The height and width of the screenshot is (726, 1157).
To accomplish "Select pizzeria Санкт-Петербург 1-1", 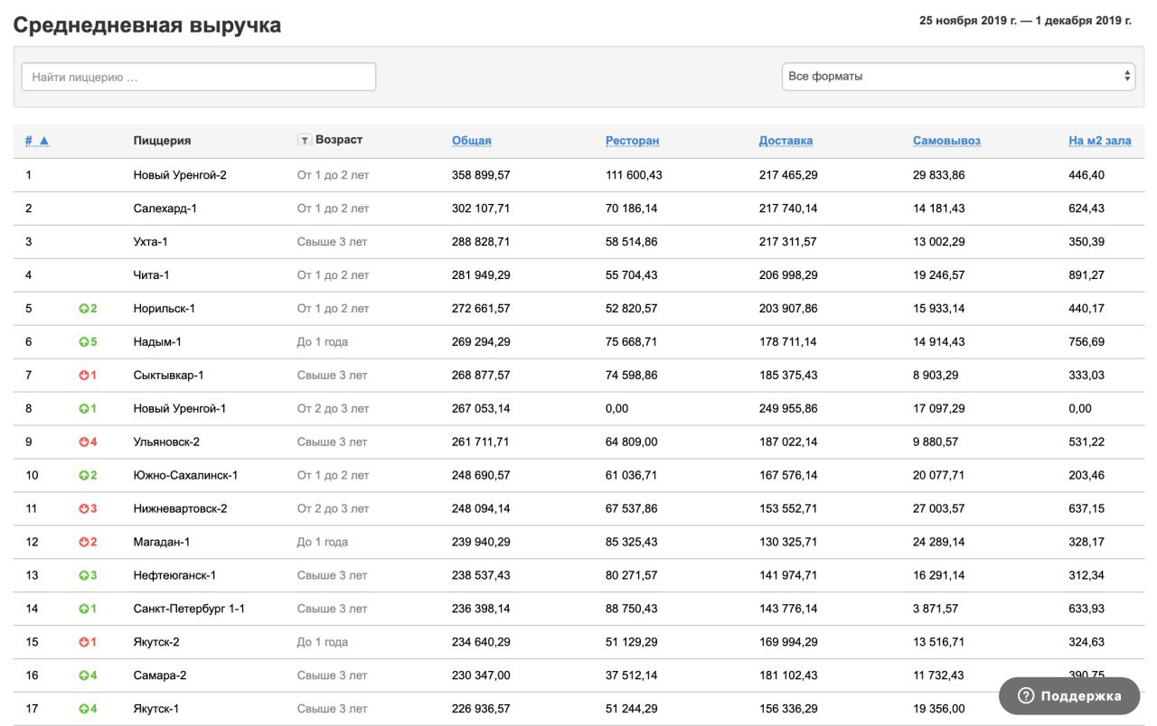I will pos(190,610).
